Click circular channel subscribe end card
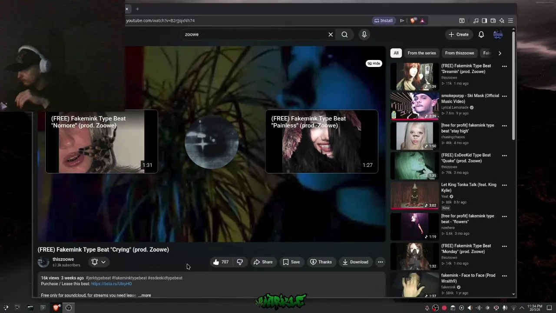This screenshot has width=556, height=313. coord(212,142)
